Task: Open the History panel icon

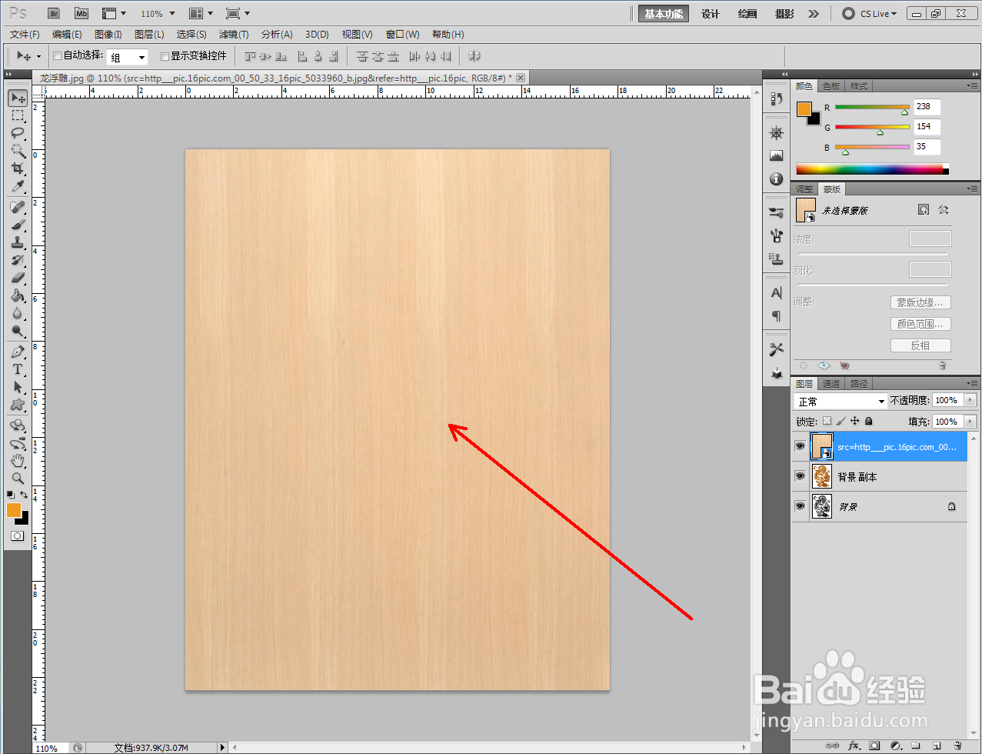Action: point(776,98)
